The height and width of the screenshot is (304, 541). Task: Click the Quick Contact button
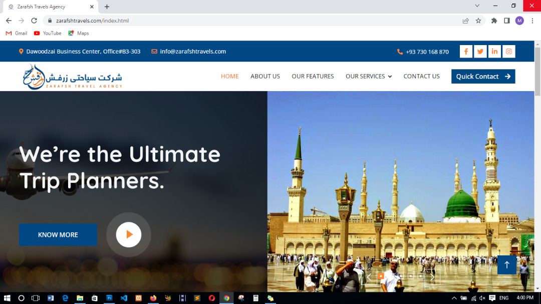click(483, 76)
